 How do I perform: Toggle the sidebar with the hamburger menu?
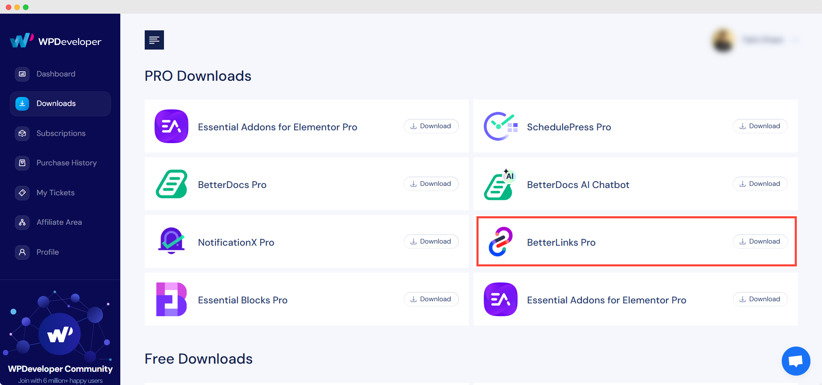click(154, 40)
